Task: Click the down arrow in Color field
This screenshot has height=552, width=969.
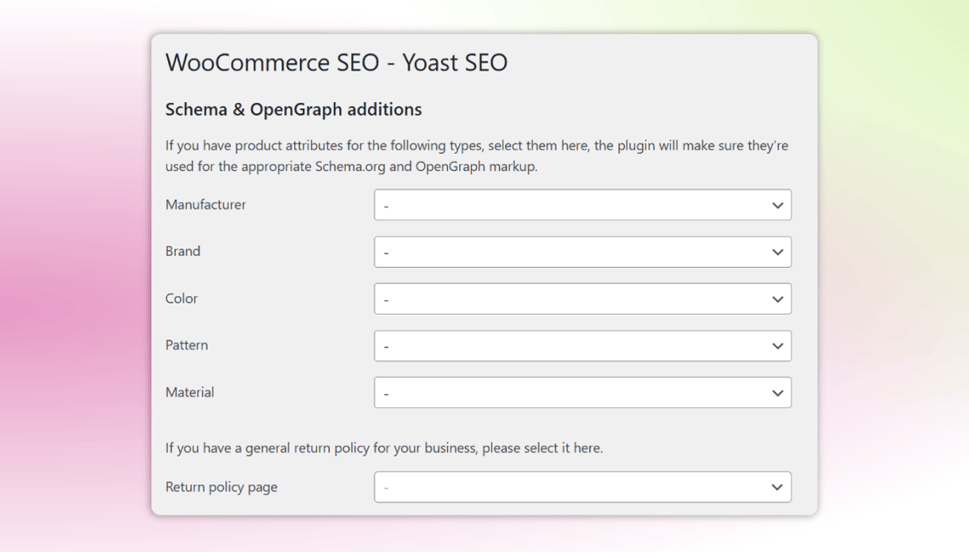Action: click(778, 299)
